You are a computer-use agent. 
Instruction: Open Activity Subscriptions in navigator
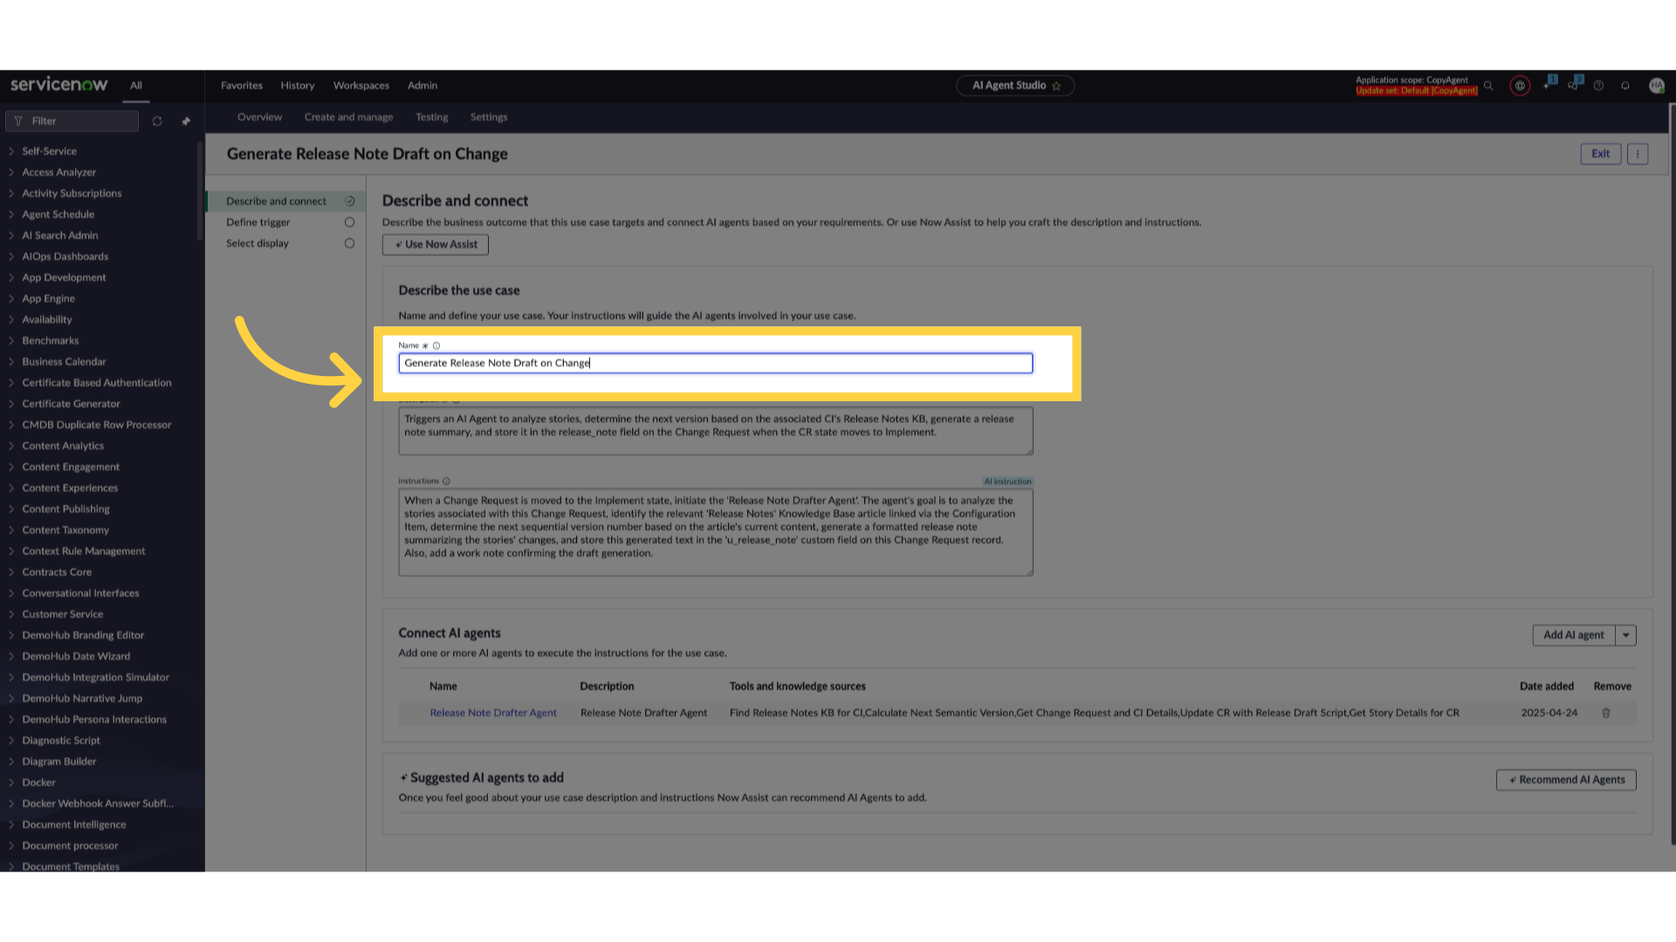(x=72, y=193)
